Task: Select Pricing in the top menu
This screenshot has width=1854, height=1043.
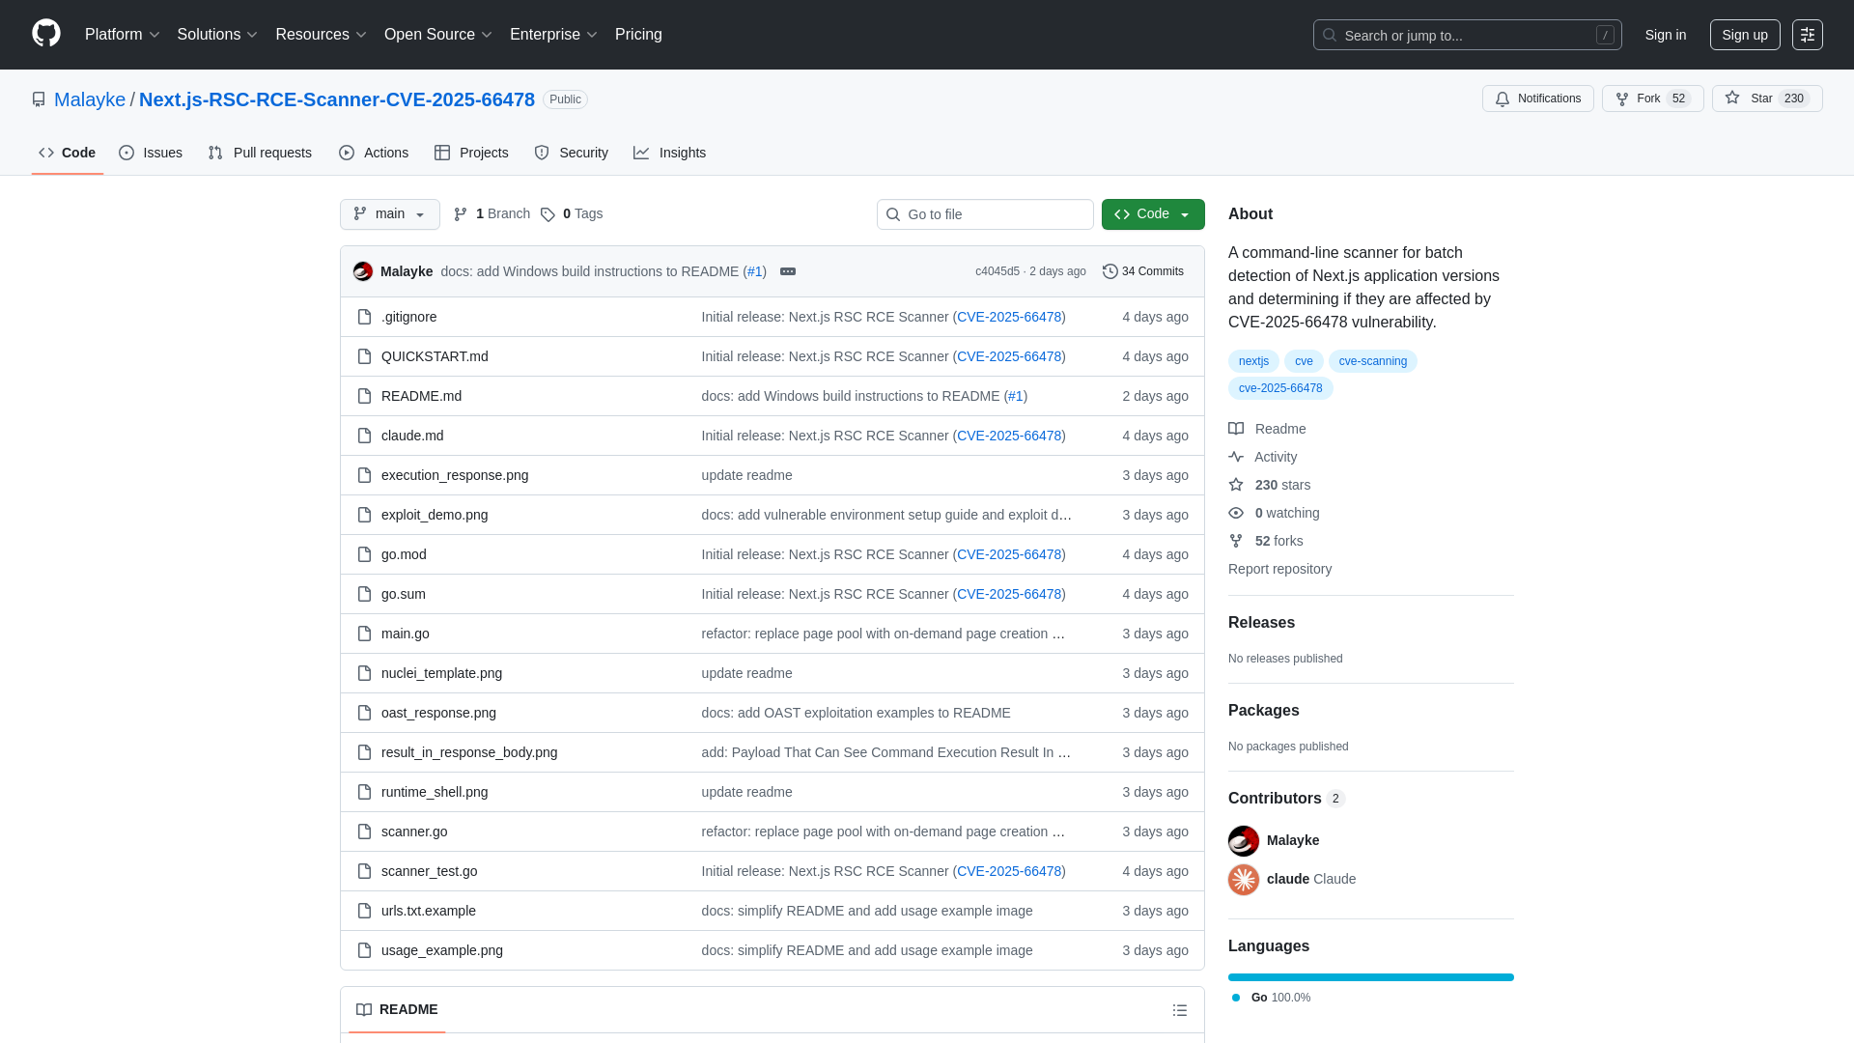Action: click(x=638, y=35)
